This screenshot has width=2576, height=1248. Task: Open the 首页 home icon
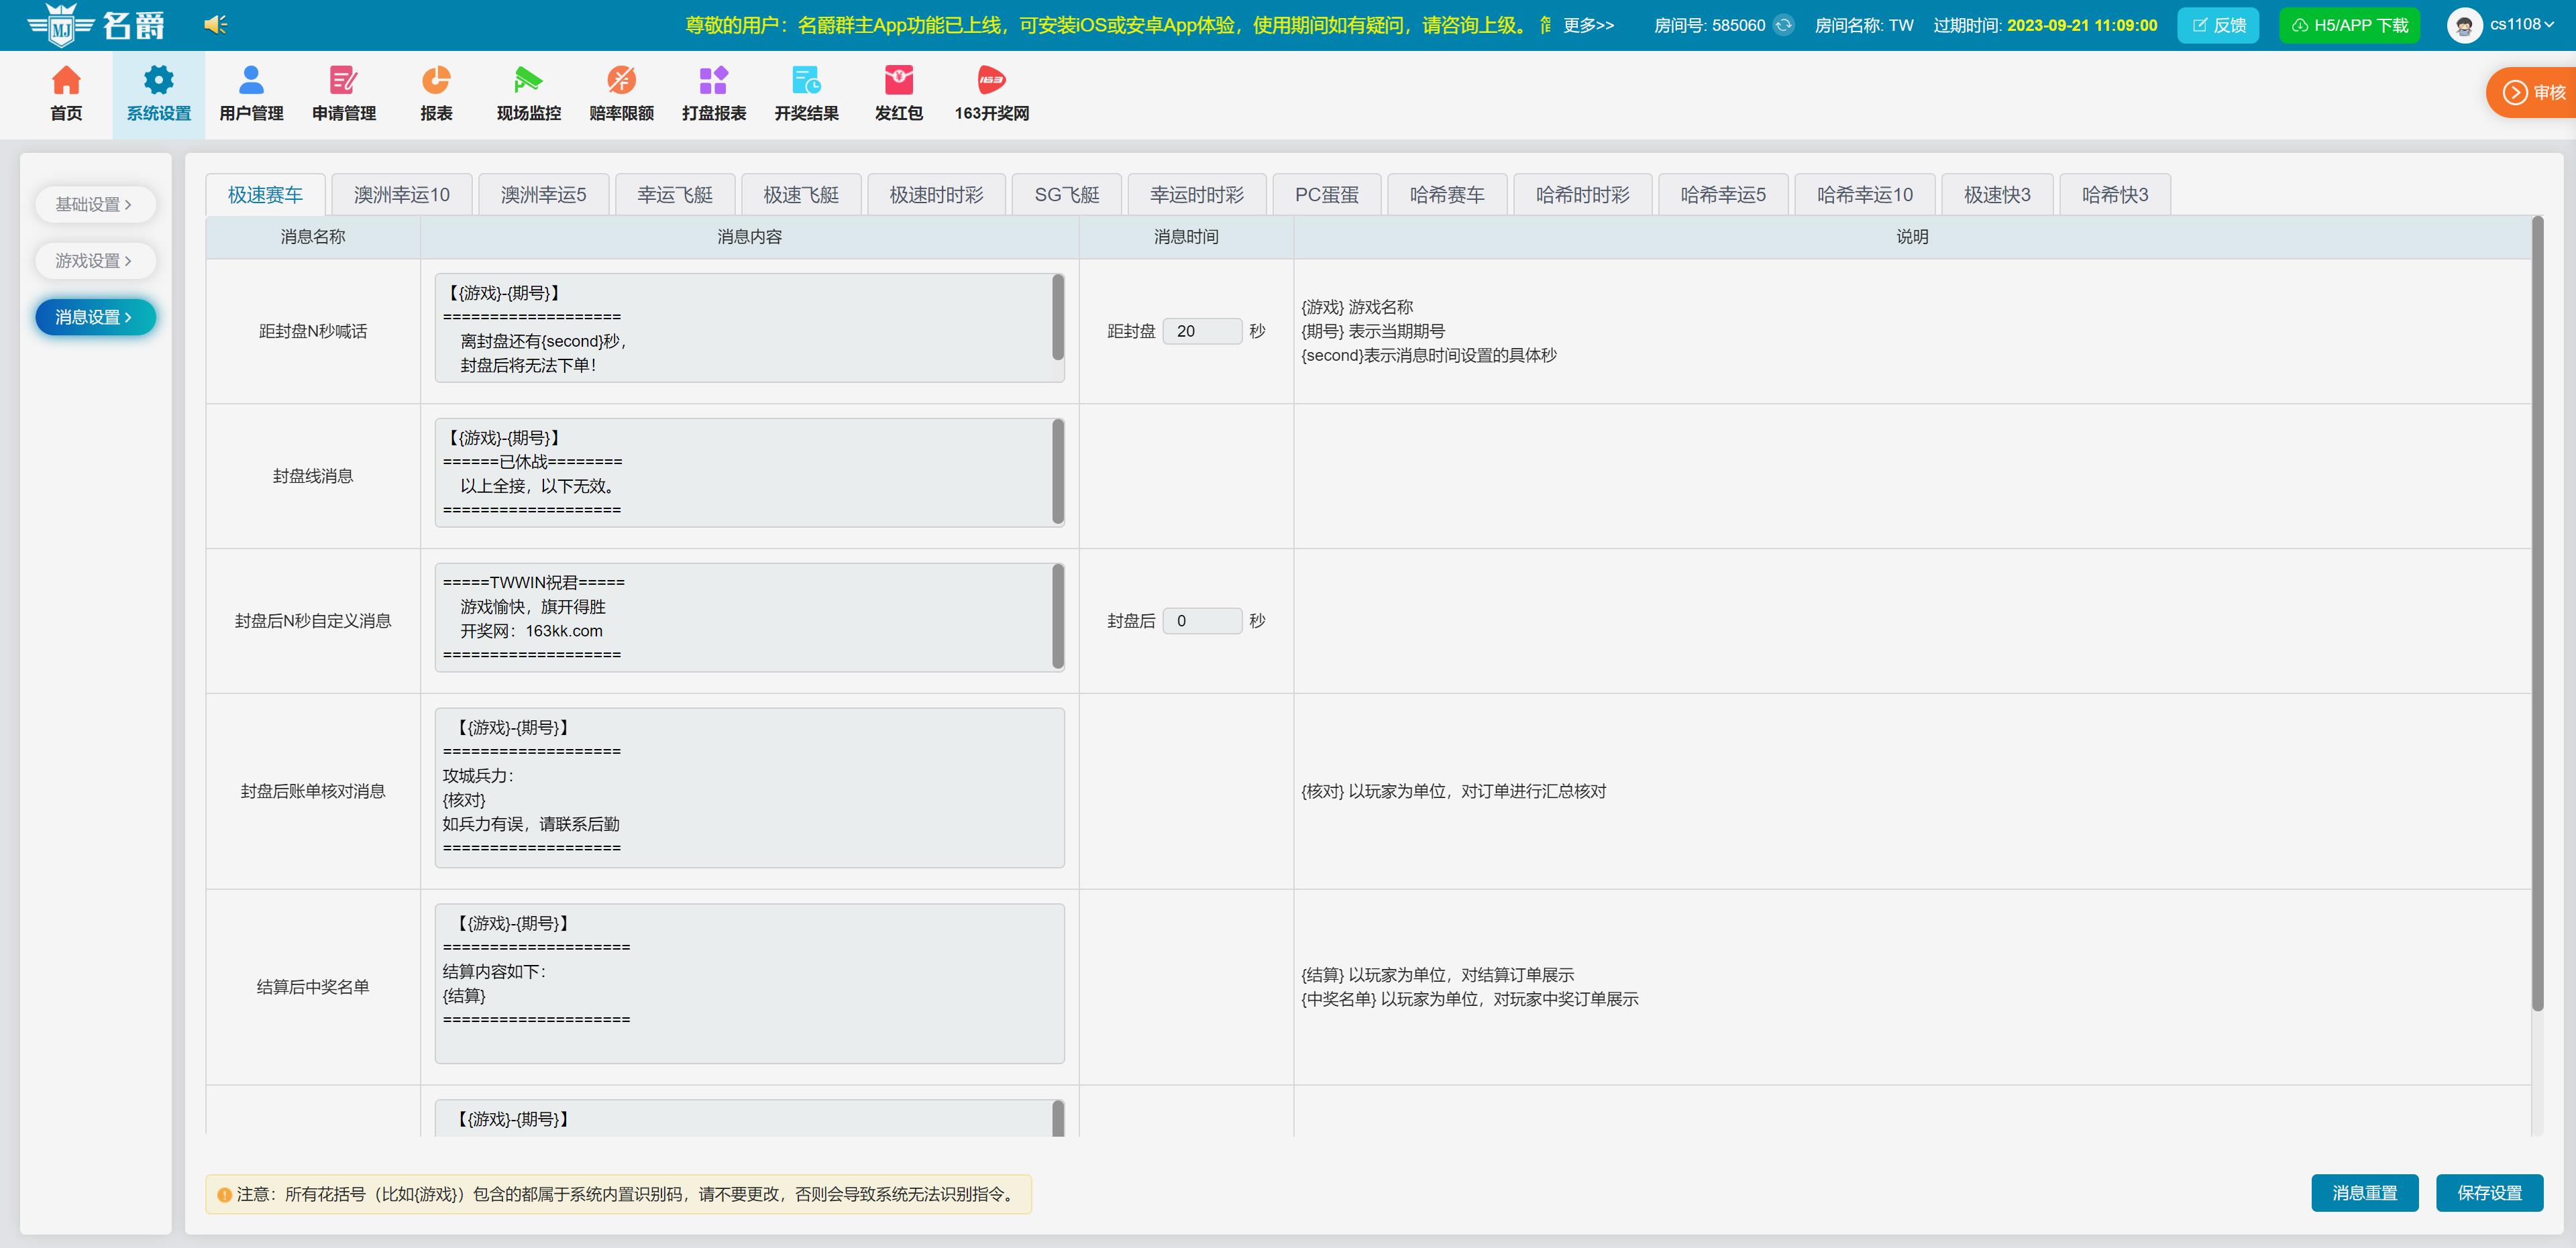pos(66,81)
